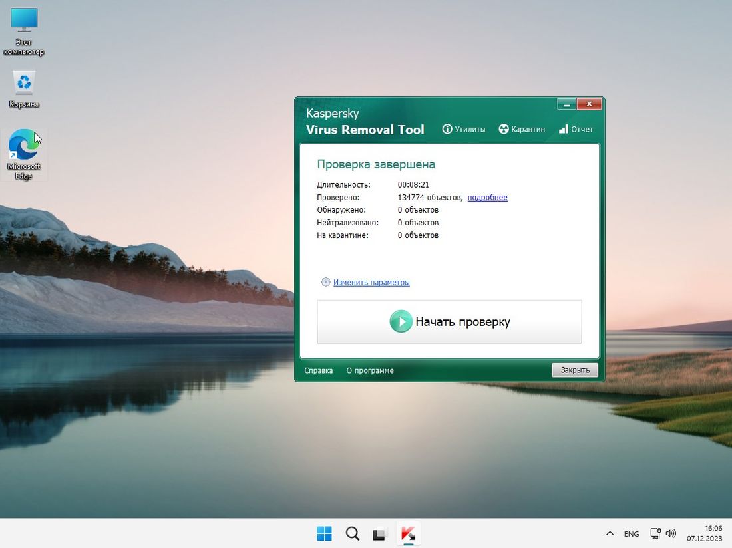Expand hidden system tray icons chevron
The image size is (732, 548).
[610, 533]
